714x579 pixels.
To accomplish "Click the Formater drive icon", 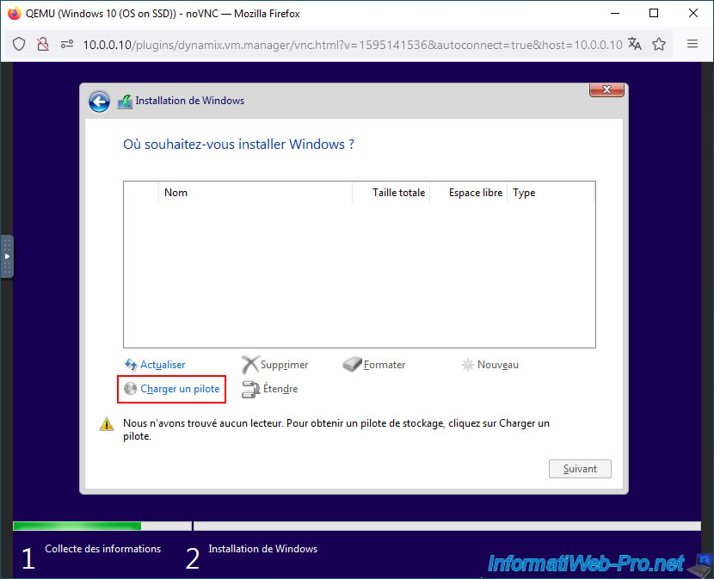I will [x=352, y=364].
